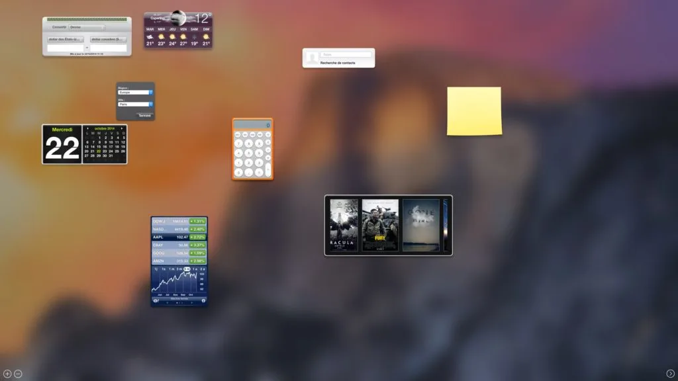
Task: Click the minus button to remove widgets
Action: [17, 374]
